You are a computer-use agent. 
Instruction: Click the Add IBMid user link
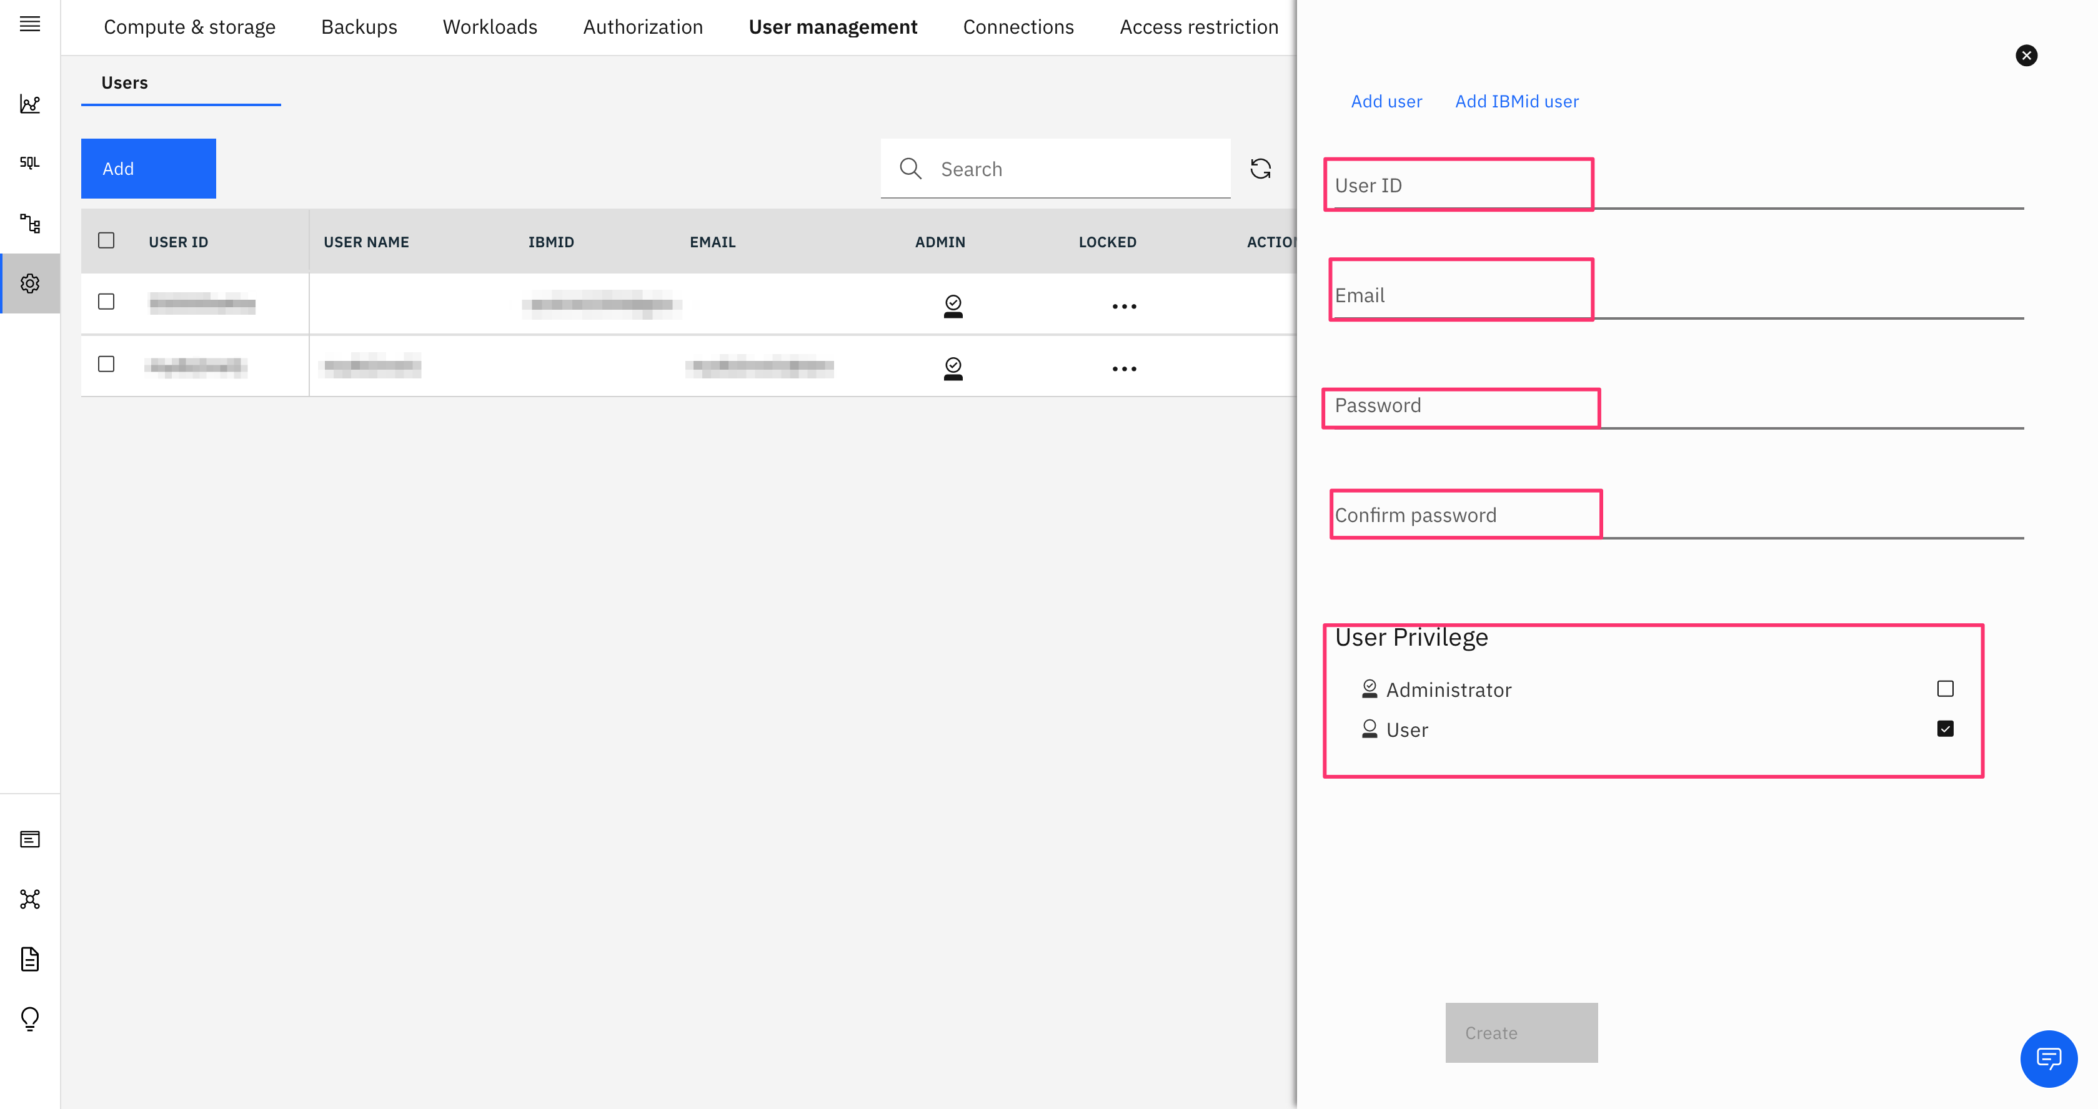(1516, 101)
